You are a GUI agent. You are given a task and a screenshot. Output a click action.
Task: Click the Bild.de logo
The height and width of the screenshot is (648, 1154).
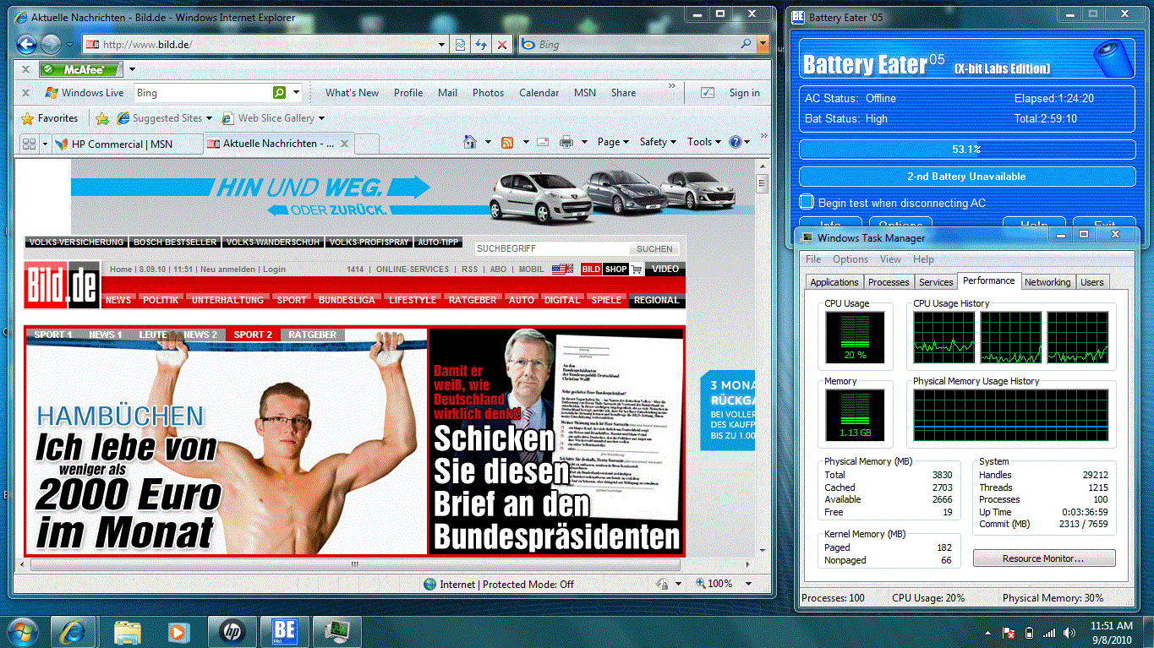click(x=63, y=285)
